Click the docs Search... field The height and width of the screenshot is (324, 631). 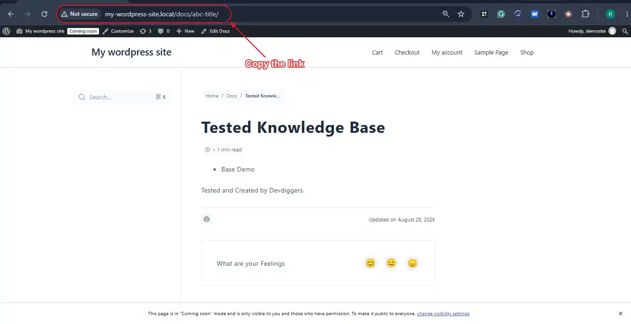[x=122, y=97]
